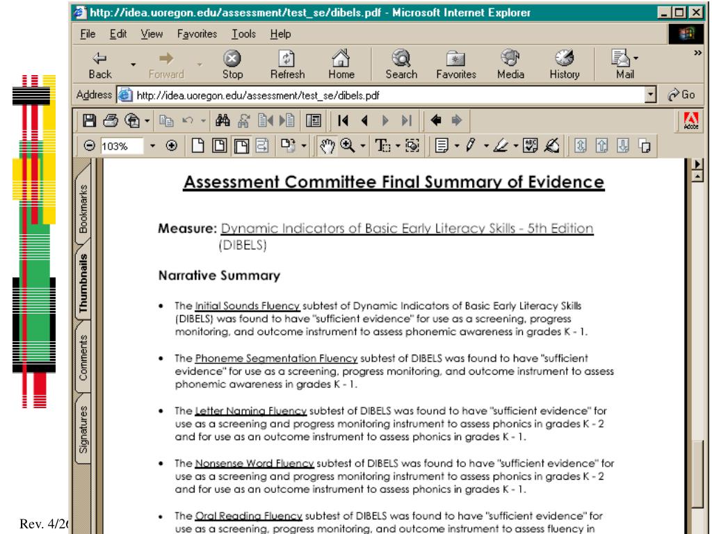Set view to Fit Width

[x=241, y=146]
